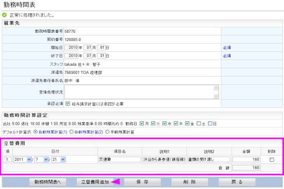Click staff name takada 佐々木 智子

pos(82,64)
